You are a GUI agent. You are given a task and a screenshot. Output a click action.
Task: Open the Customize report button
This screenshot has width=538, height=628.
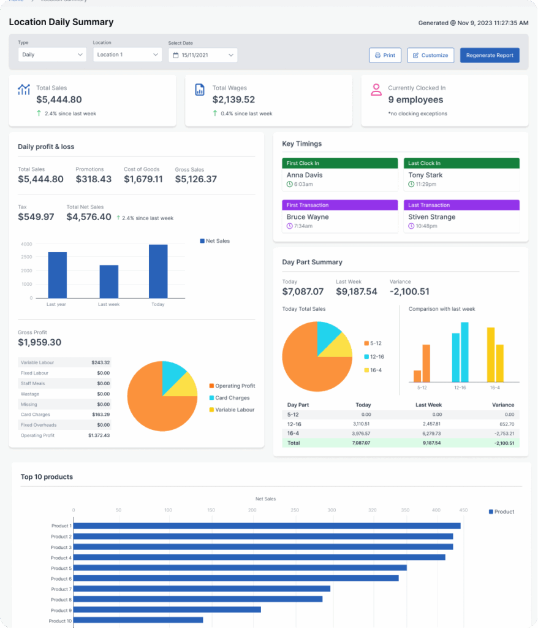pyautogui.click(x=430, y=55)
